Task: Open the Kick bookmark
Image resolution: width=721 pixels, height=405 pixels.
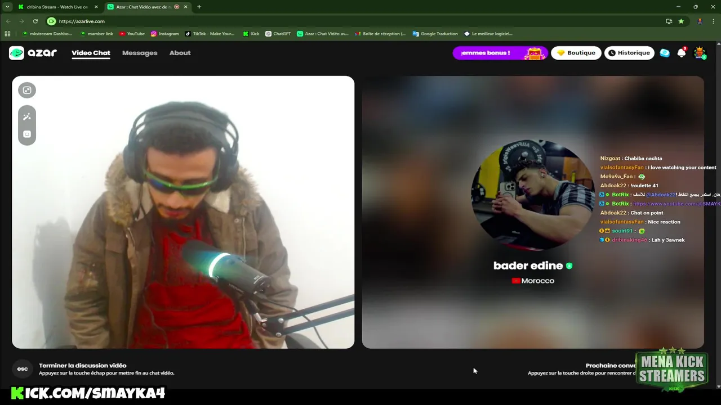Action: [x=251, y=34]
